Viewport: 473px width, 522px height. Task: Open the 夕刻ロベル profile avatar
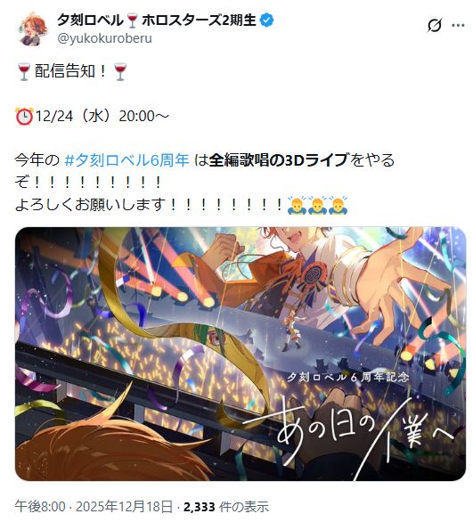pyautogui.click(x=32, y=30)
